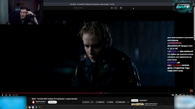Screen dimensions: 195x109
Task: Click the orange end-screen card icon
Action: point(191,91)
